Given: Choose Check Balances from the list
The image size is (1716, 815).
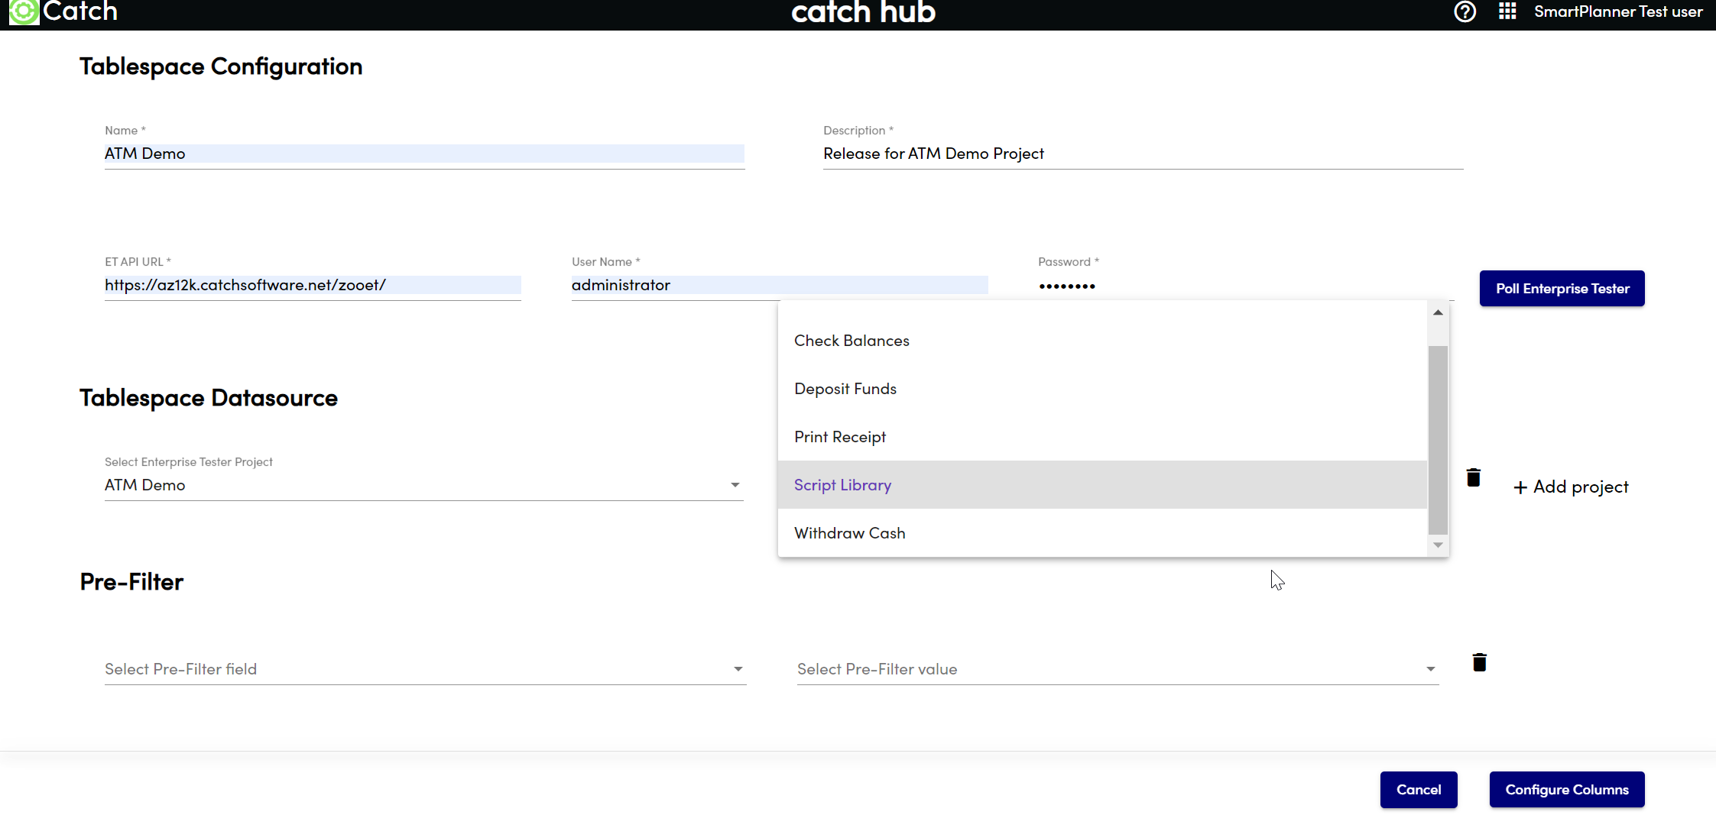Looking at the screenshot, I should (x=852, y=341).
